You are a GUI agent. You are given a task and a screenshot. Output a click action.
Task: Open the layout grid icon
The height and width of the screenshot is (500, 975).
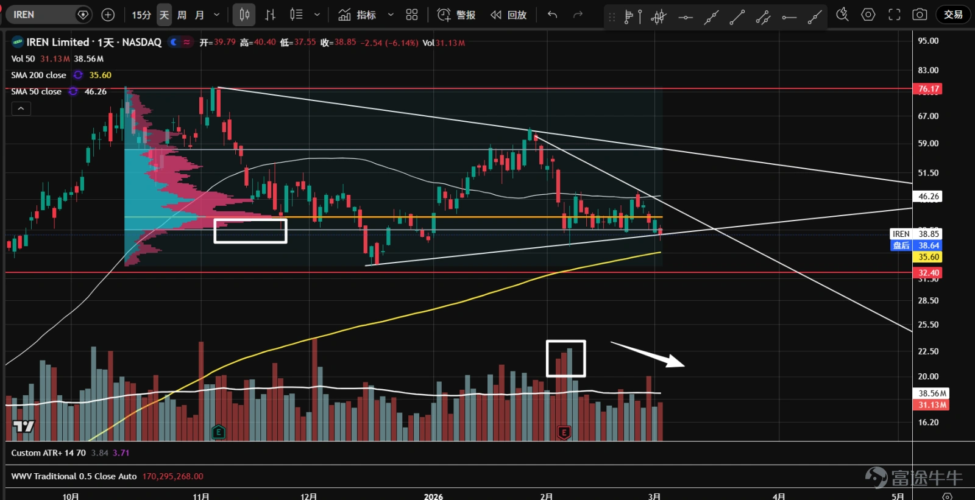(412, 15)
